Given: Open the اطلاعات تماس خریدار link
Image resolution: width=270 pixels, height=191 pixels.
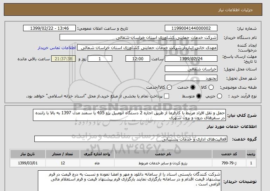Looking at the screenshot, I should [57, 48].
